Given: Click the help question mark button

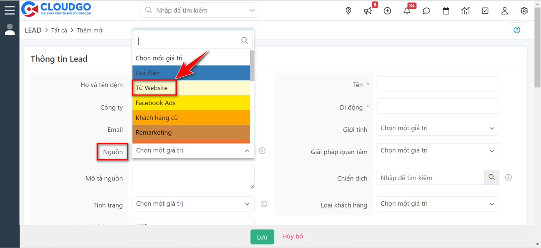Looking at the screenshot, I should click(517, 30).
